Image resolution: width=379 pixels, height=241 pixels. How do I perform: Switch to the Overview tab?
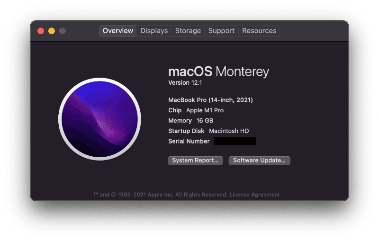(117, 31)
